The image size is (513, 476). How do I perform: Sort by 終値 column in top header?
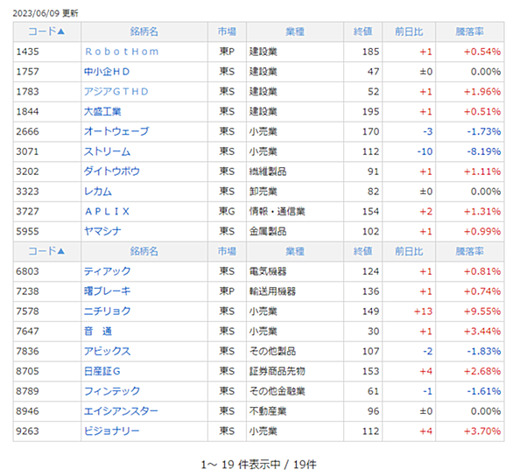pyautogui.click(x=362, y=31)
